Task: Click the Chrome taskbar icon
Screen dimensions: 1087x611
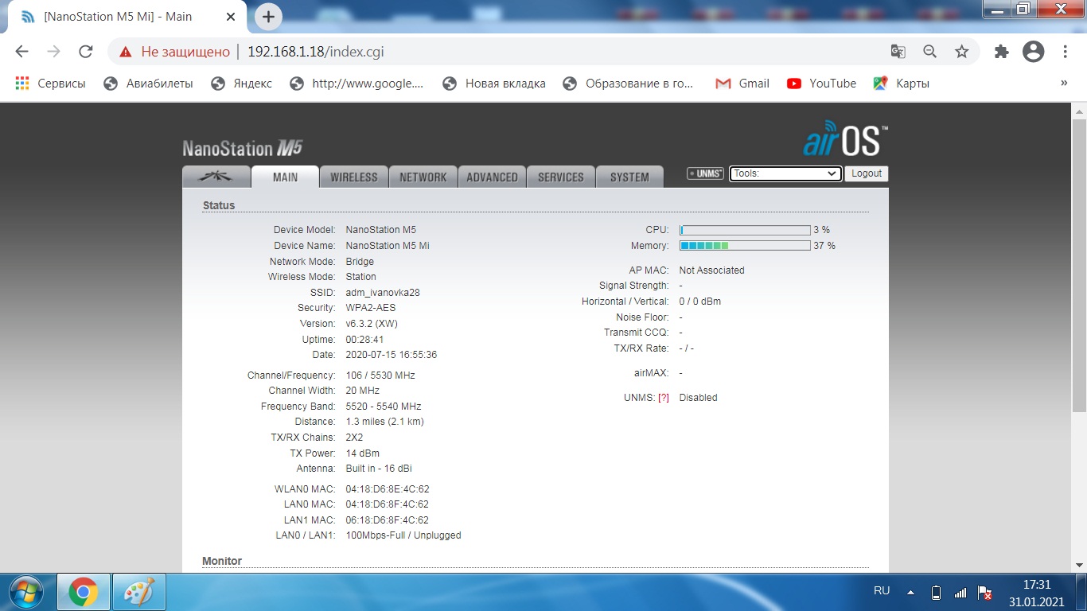Action: click(83, 592)
